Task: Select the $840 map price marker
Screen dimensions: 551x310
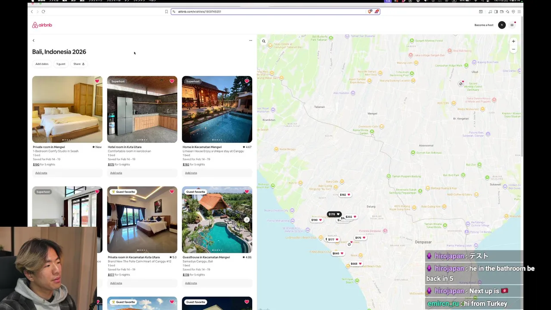Action: tap(337, 253)
